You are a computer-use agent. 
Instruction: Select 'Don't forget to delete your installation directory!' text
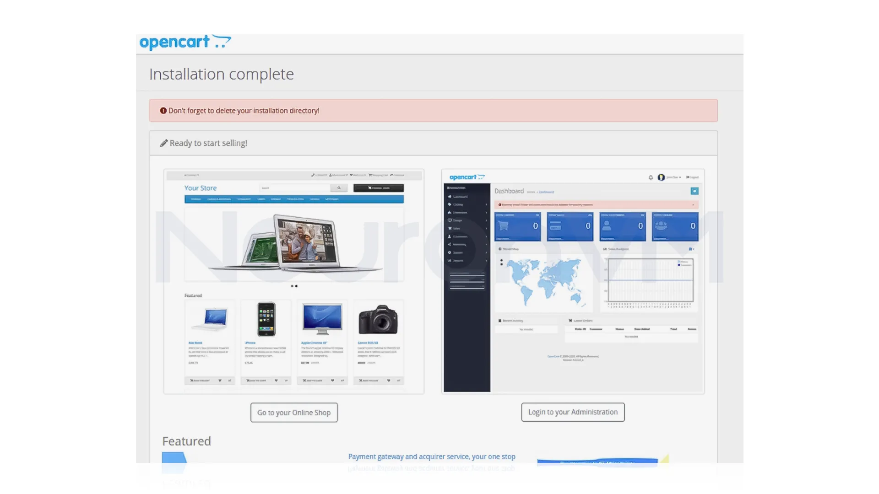(x=244, y=111)
